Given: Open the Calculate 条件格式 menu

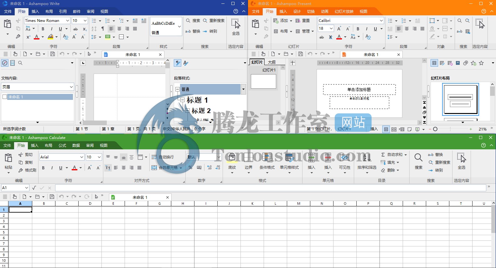Looking at the screenshot, I should coord(267,163).
